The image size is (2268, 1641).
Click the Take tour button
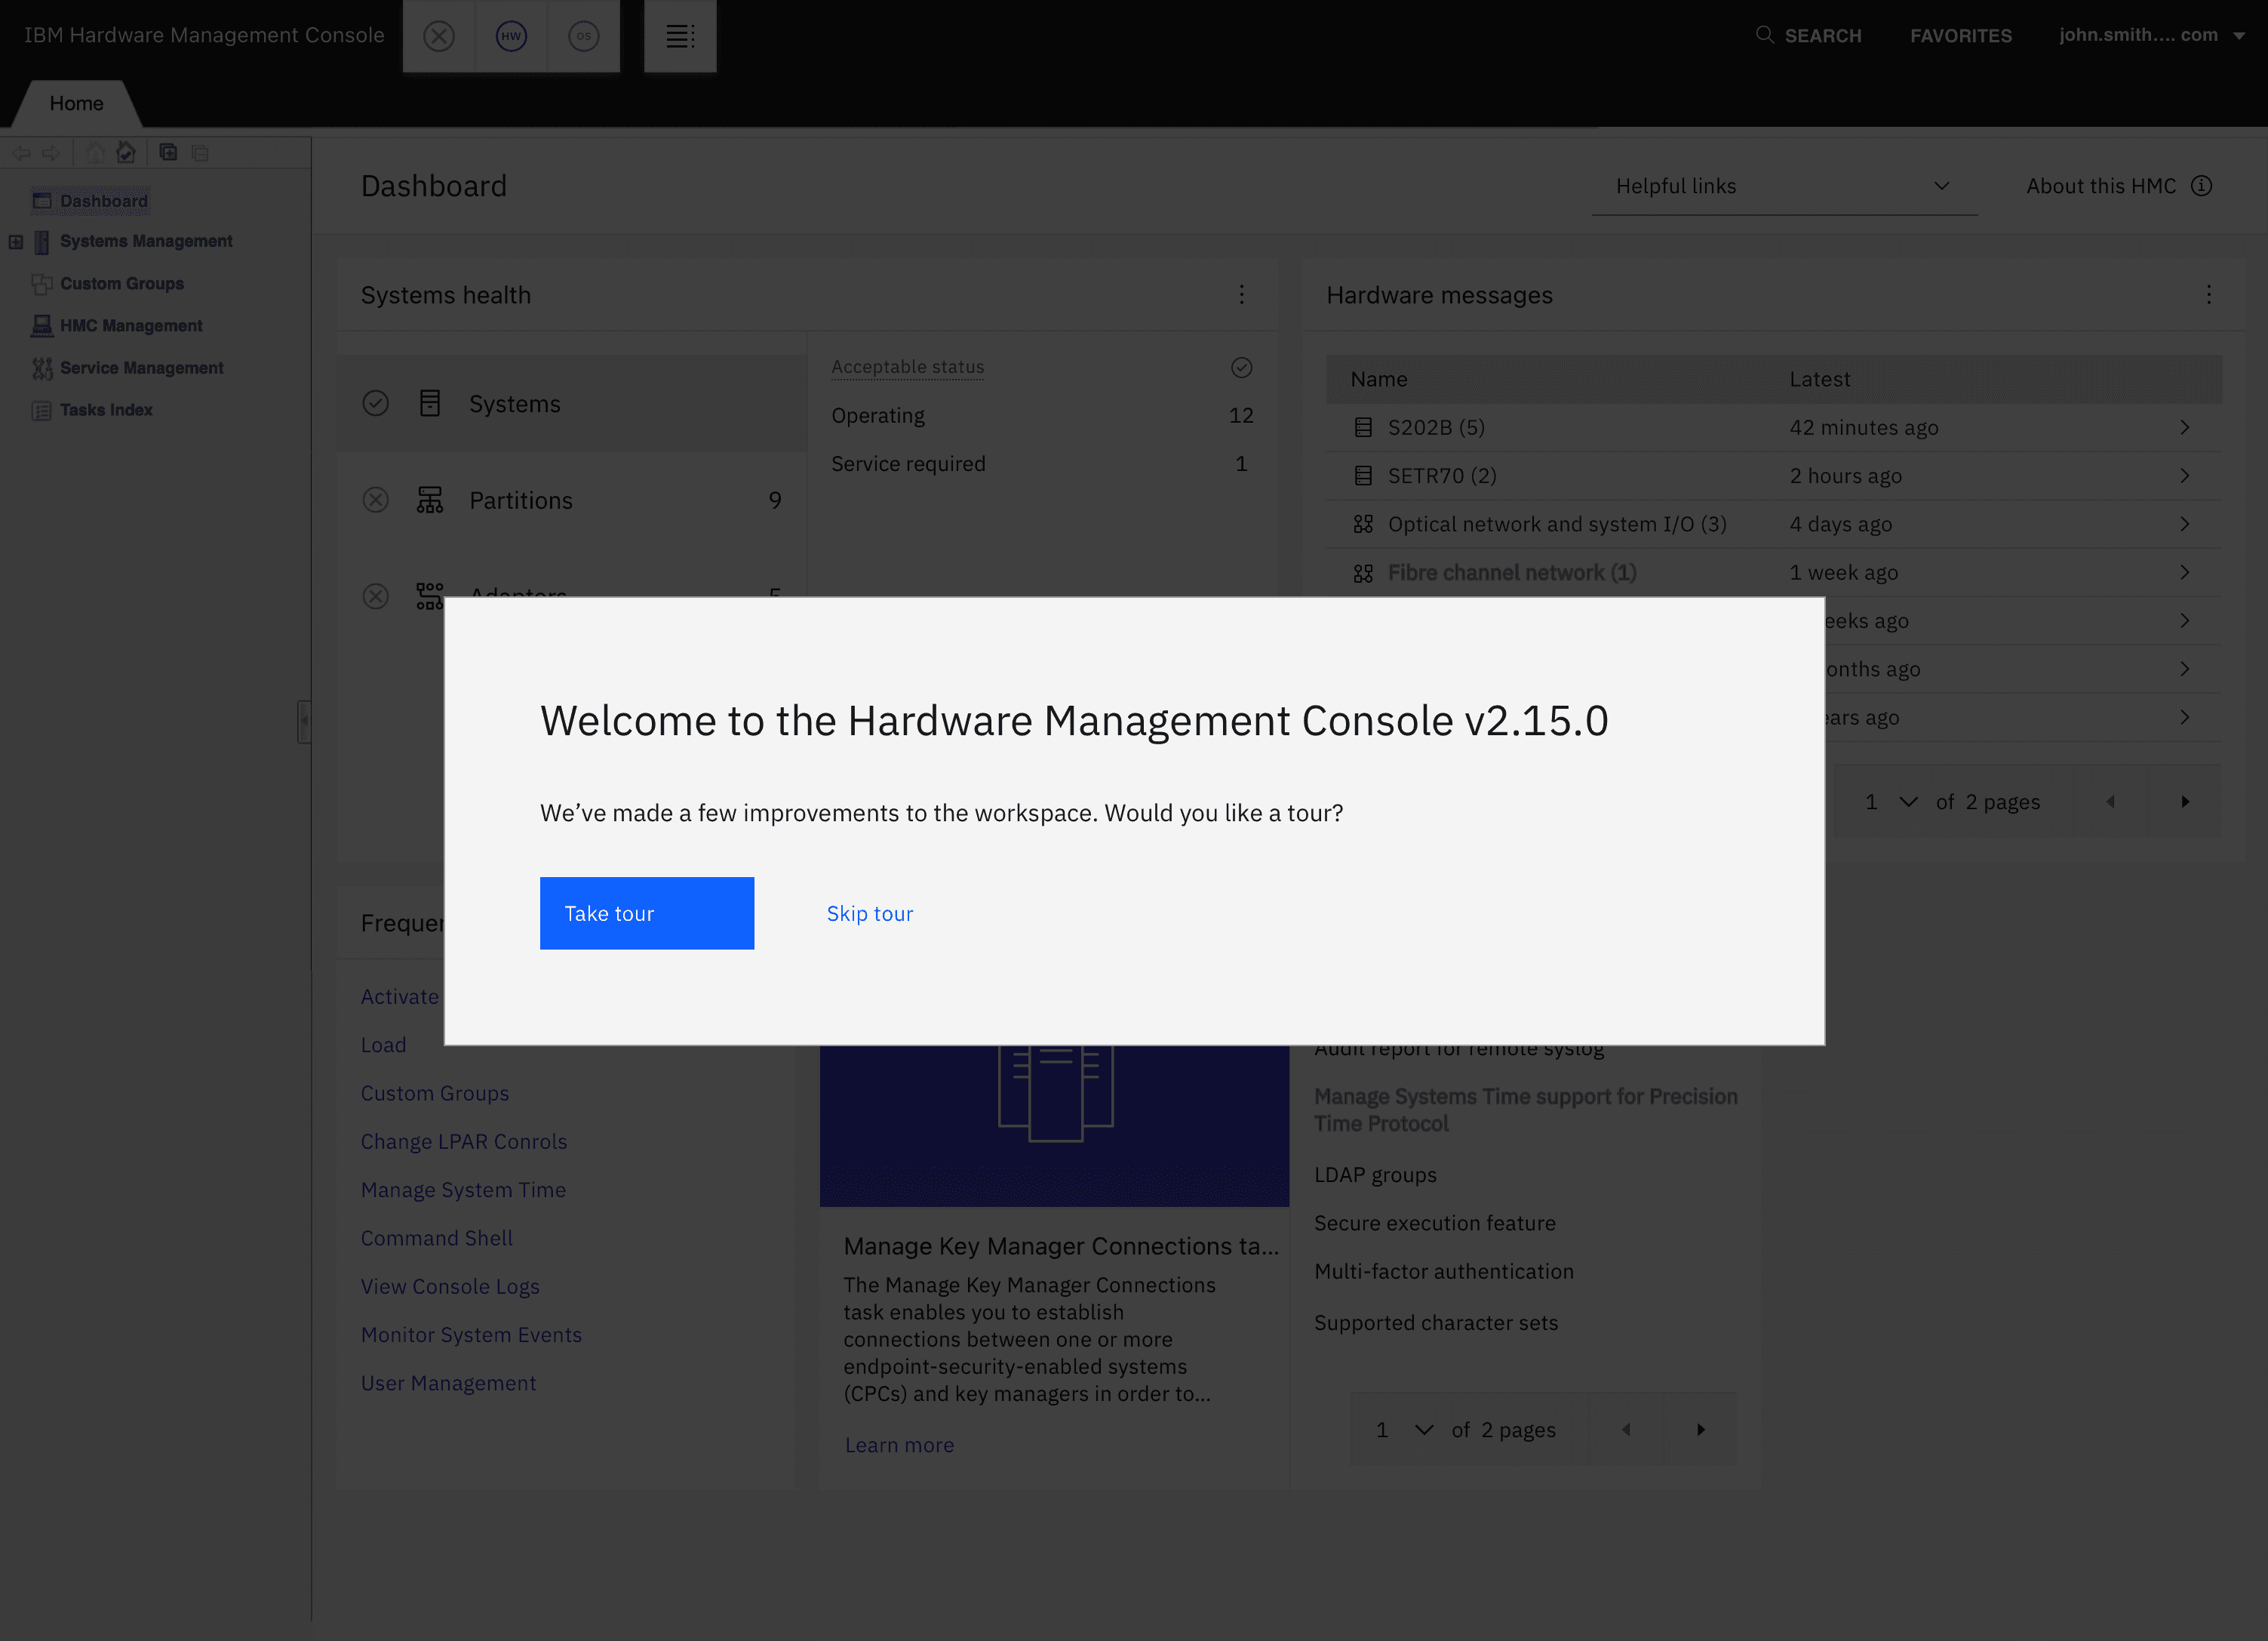point(646,913)
